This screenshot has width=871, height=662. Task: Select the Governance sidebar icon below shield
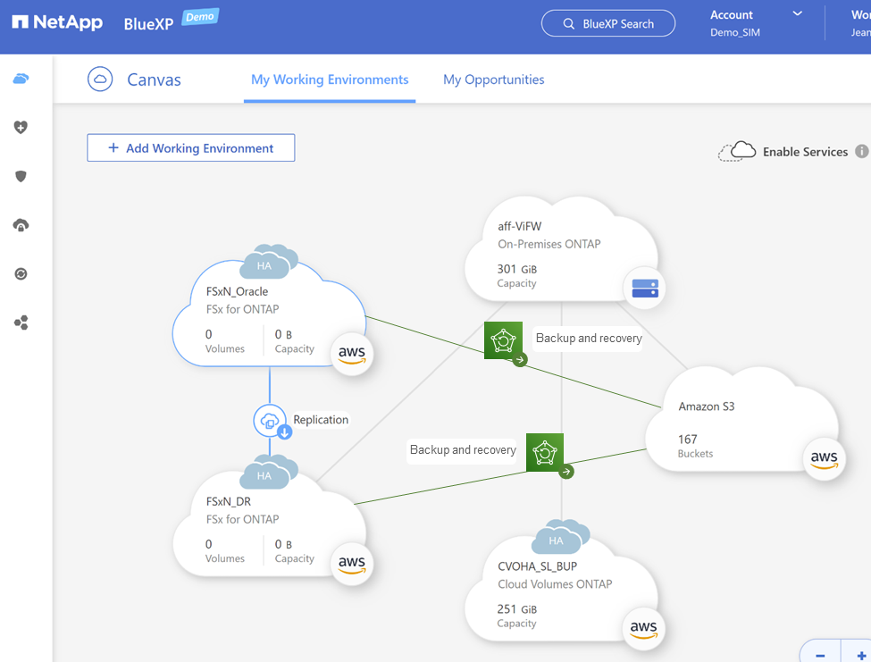[21, 225]
